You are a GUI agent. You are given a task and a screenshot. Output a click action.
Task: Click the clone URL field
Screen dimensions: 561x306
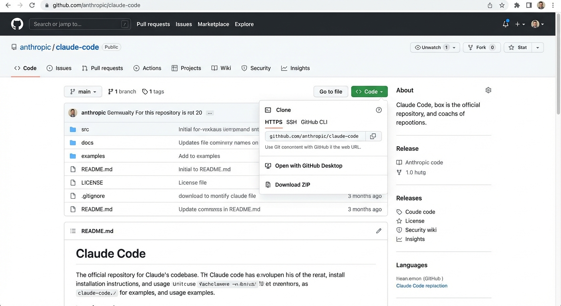(315, 136)
